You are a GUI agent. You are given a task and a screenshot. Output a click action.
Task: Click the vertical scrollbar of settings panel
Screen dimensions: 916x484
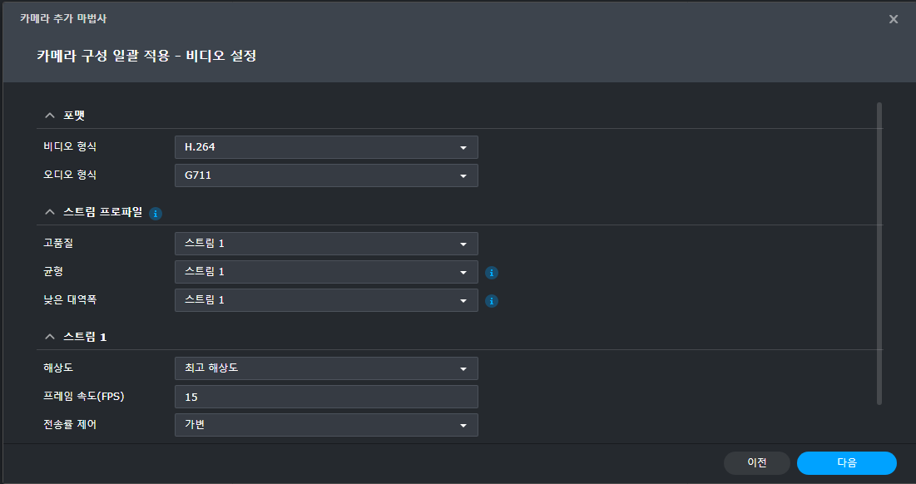pos(879,254)
